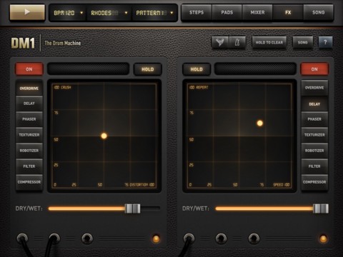
Task: Click the orange LED on right panel
Action: 323,238
